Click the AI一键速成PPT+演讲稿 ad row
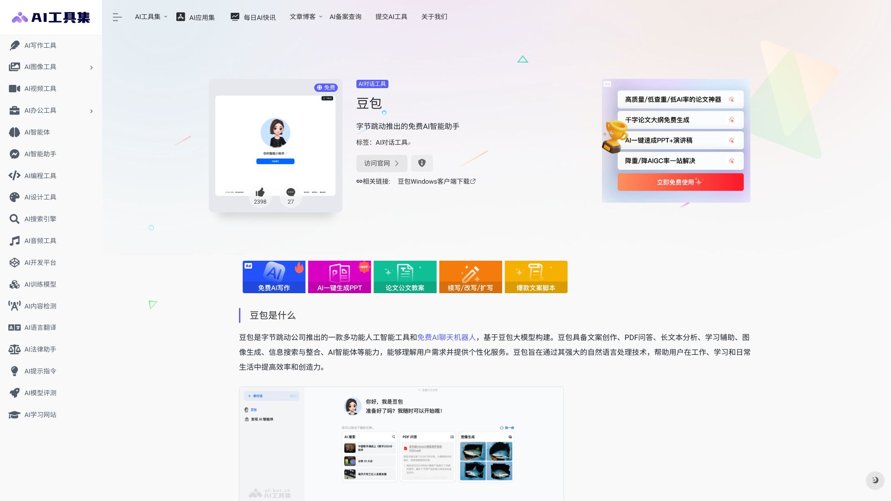 [680, 140]
